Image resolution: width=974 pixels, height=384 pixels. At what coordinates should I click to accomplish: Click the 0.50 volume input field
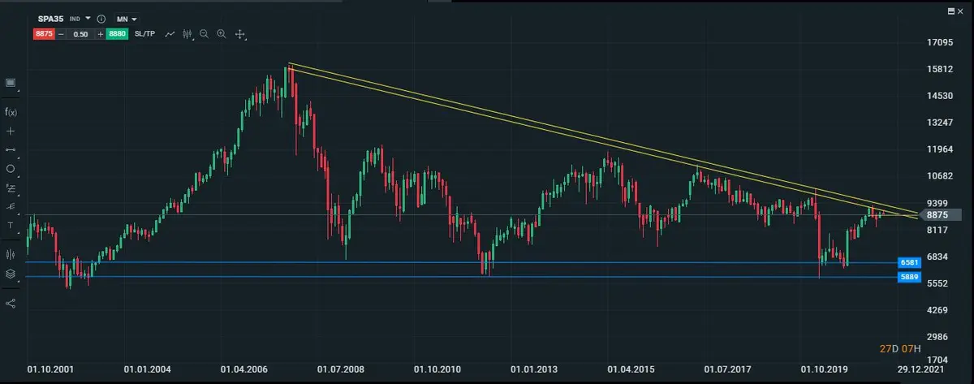[80, 34]
